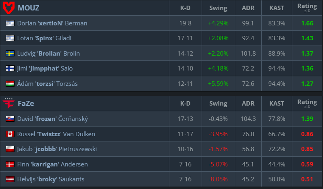323x189 pixels.
Task: Click the Swedish flag beside Brollan
Action: pyautogui.click(x=10, y=54)
